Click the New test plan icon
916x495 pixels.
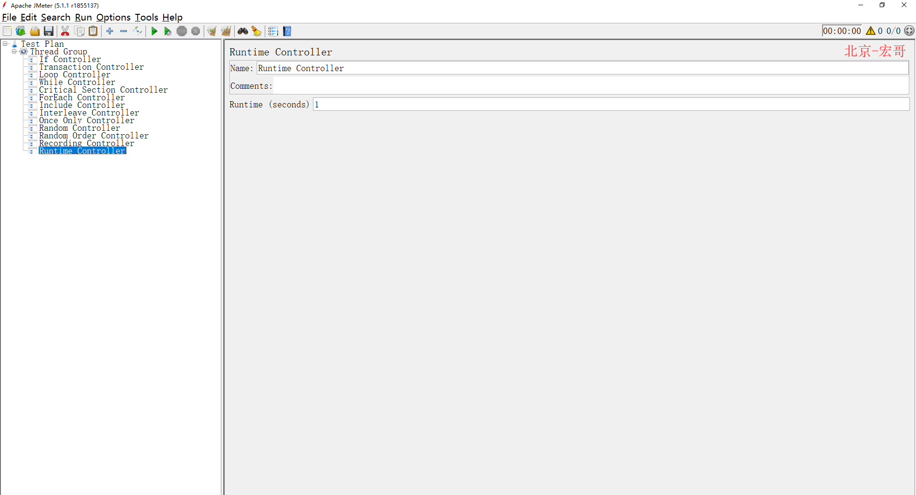tap(7, 31)
